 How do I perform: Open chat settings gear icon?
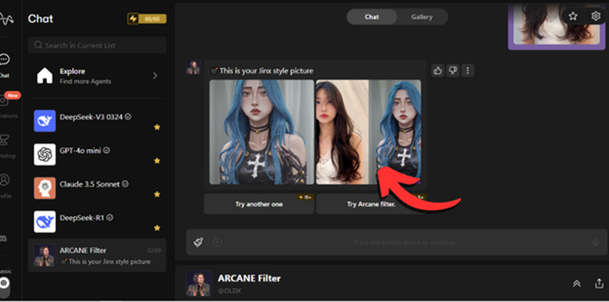pyautogui.click(x=596, y=16)
